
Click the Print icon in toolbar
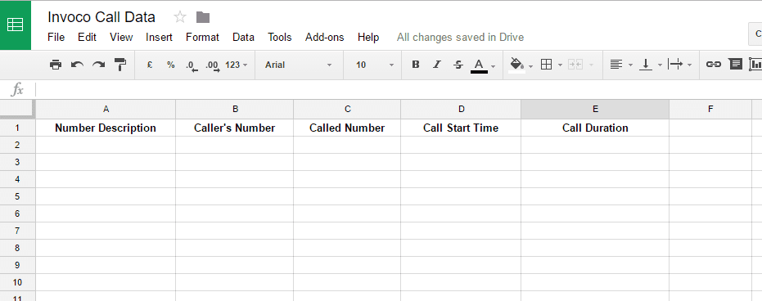point(56,65)
